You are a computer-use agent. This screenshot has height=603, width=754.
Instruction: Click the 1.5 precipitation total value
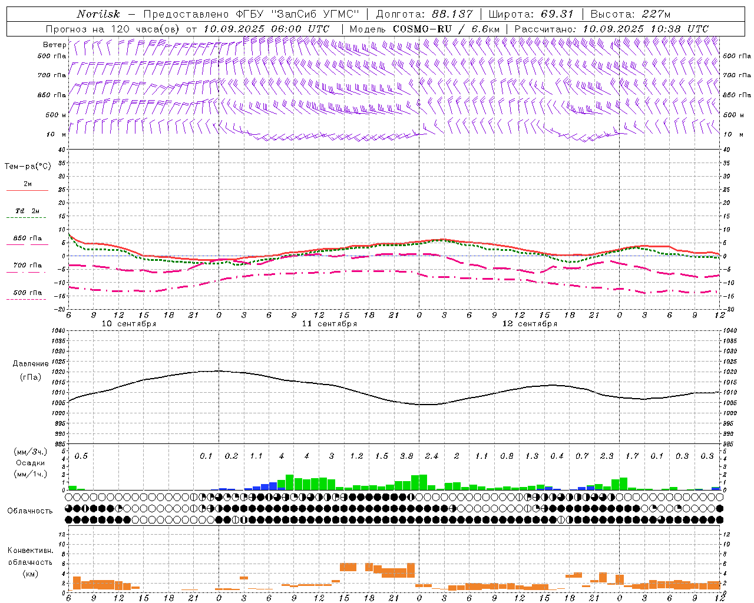point(381,456)
